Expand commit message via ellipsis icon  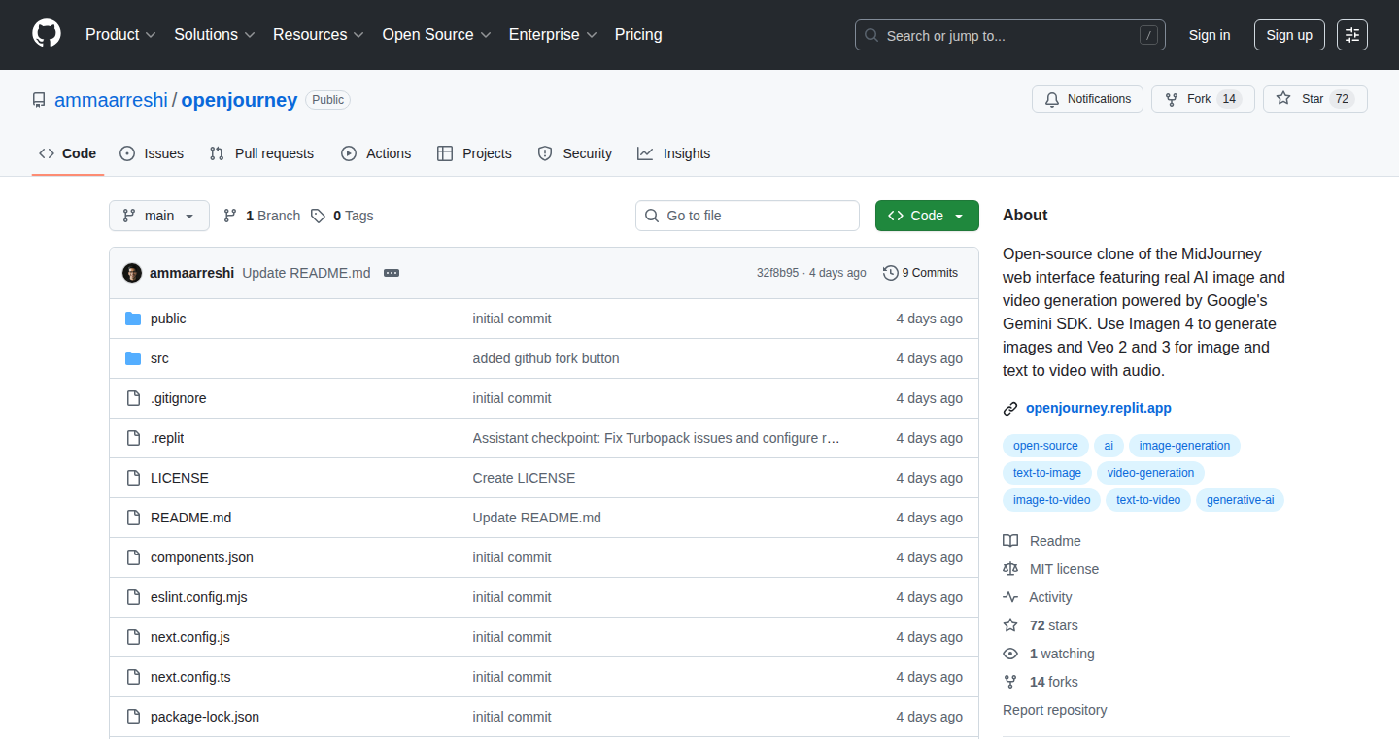[x=392, y=273]
